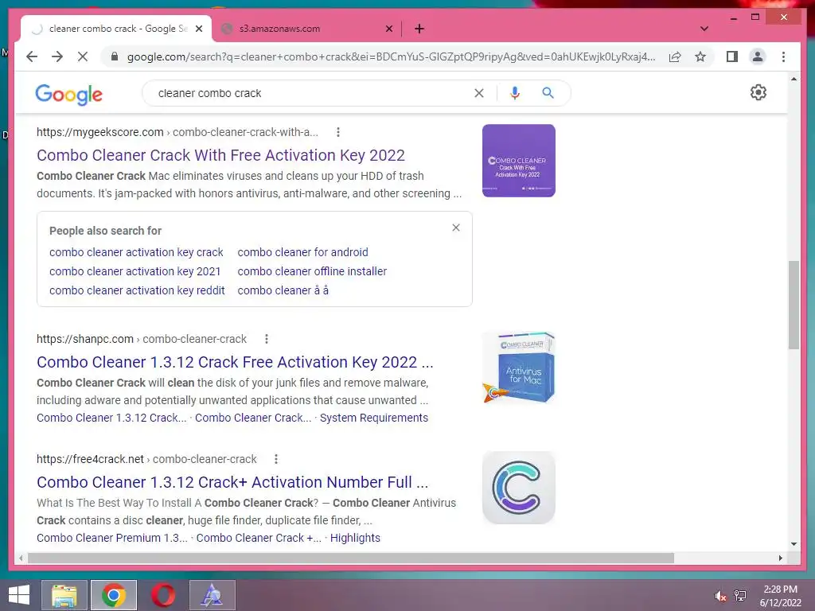This screenshot has width=815, height=611.
Task: Open the Chrome profile avatar menu
Action: click(758, 56)
